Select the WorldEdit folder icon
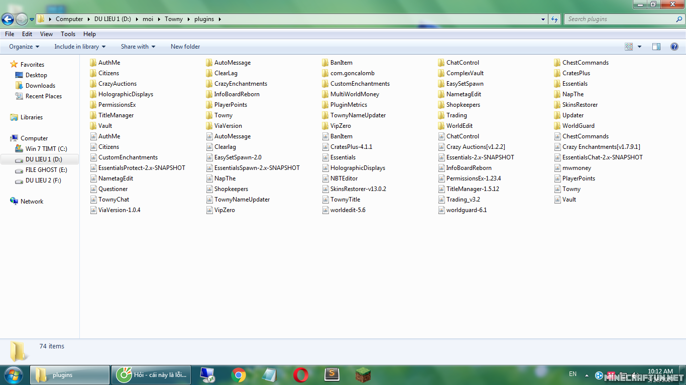Viewport: 686px width, 385px height. (441, 126)
